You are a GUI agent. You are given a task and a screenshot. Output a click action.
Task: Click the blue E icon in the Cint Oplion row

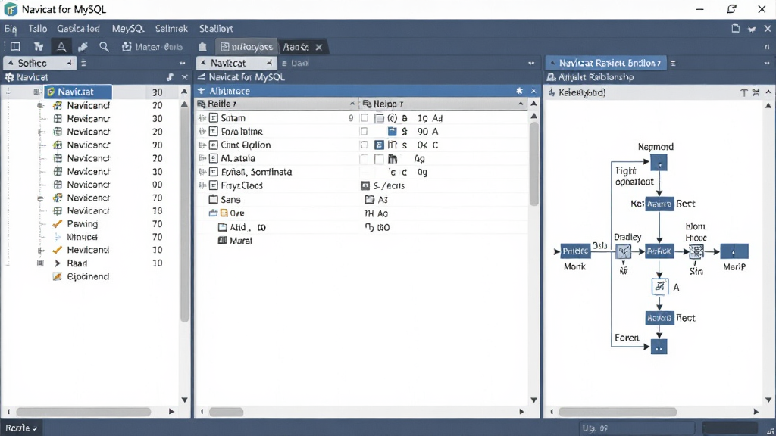pyautogui.click(x=379, y=145)
